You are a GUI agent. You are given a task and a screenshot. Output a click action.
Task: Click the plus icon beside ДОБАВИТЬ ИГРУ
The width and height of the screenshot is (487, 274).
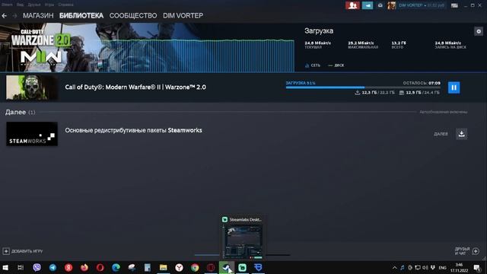pyautogui.click(x=6, y=251)
